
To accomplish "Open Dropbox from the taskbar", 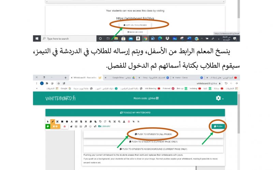I will click(167, 38).
